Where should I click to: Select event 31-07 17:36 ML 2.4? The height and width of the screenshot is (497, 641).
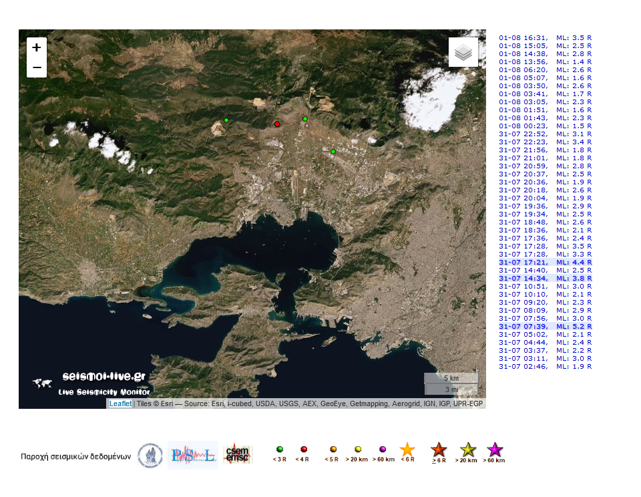point(546,238)
